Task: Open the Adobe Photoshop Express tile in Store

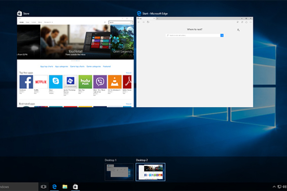Action: click(x=71, y=82)
